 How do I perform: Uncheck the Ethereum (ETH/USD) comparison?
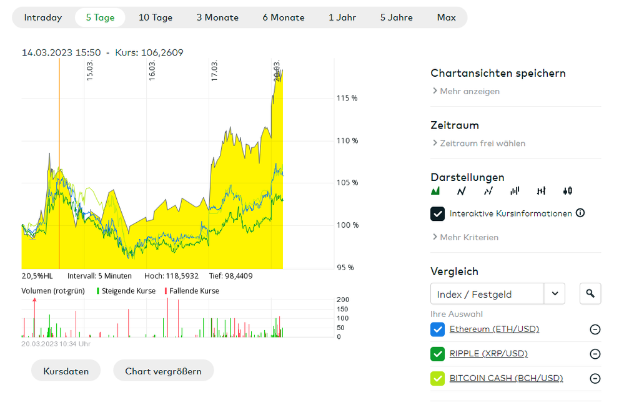(x=437, y=329)
